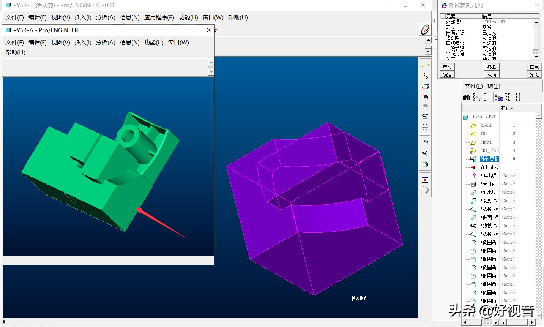This screenshot has width=544, height=327.
Task: Select 在此插入 item in model tree
Action: (x=489, y=167)
